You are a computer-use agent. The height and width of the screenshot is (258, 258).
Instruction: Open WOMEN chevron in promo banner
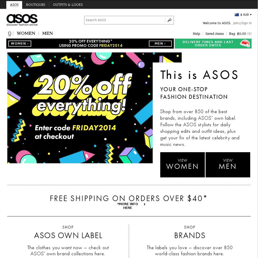[x=19, y=43]
